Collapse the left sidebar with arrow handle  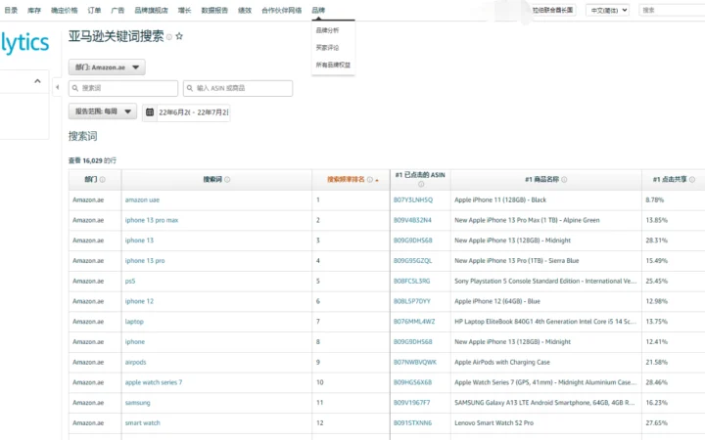[57, 87]
